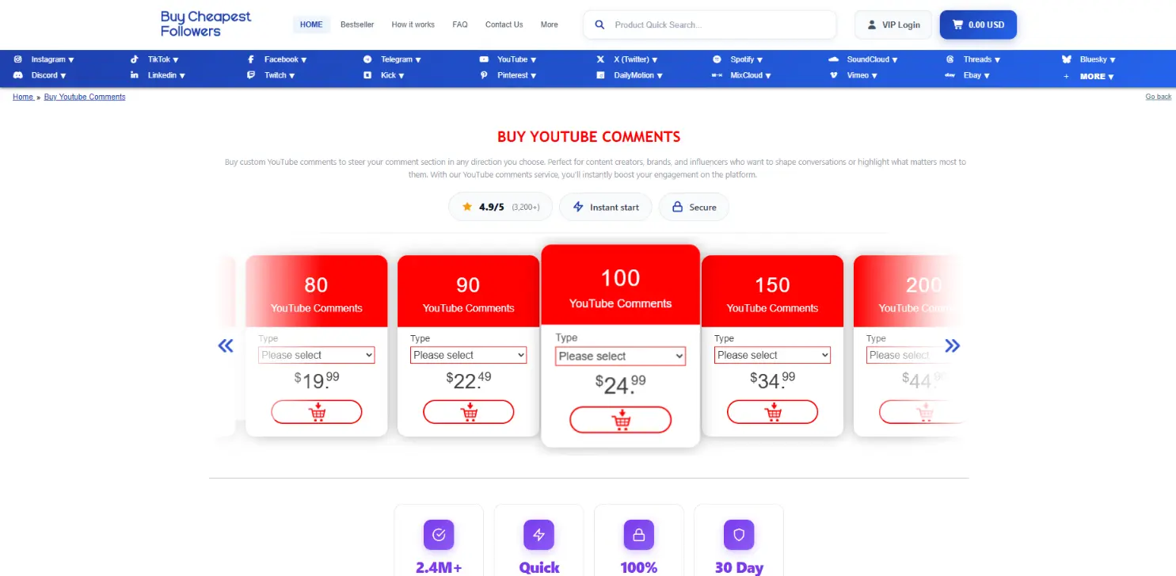Click the Go back link
The height and width of the screenshot is (576, 1176).
(x=1158, y=97)
